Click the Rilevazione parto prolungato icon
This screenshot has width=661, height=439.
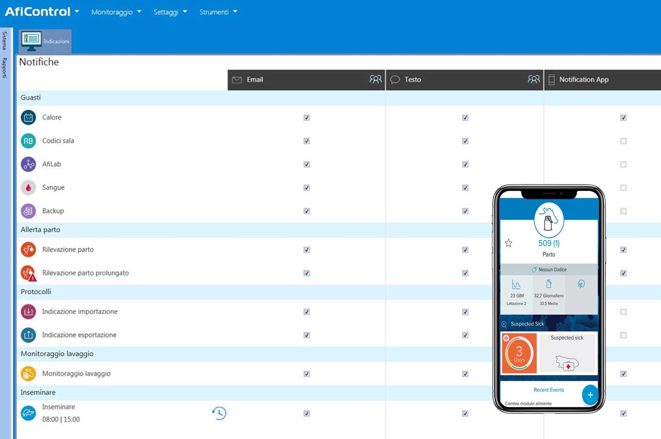point(29,273)
